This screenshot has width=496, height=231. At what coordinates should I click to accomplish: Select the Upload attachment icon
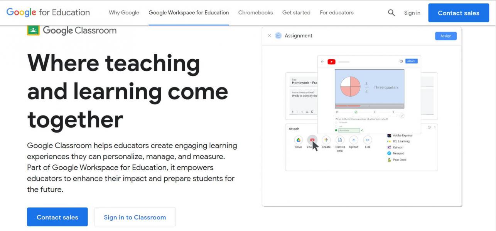354,140
